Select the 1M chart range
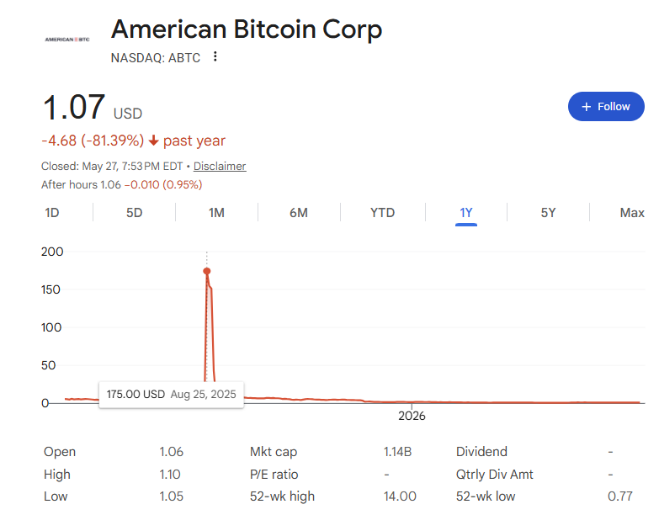 pos(216,213)
